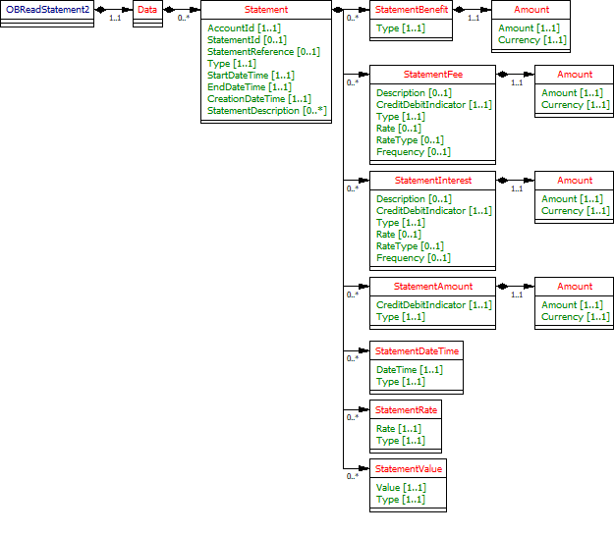Click Frequency attribute in StatementInterest
This screenshot has width=614, height=535.
(413, 258)
